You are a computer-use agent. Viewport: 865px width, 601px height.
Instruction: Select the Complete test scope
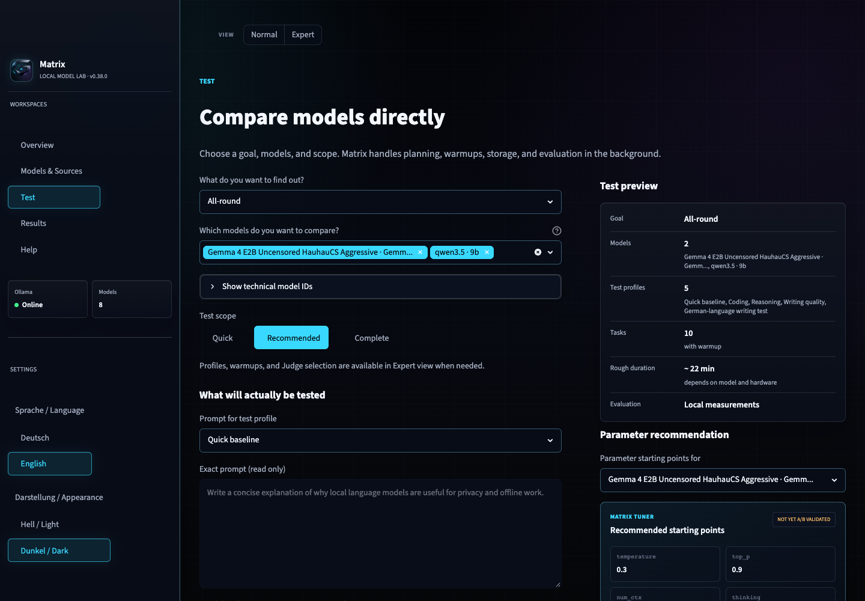[x=372, y=338]
